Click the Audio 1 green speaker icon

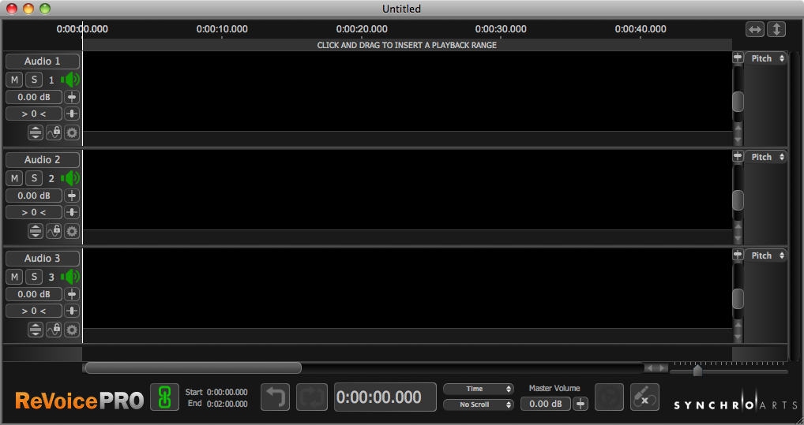tap(72, 80)
